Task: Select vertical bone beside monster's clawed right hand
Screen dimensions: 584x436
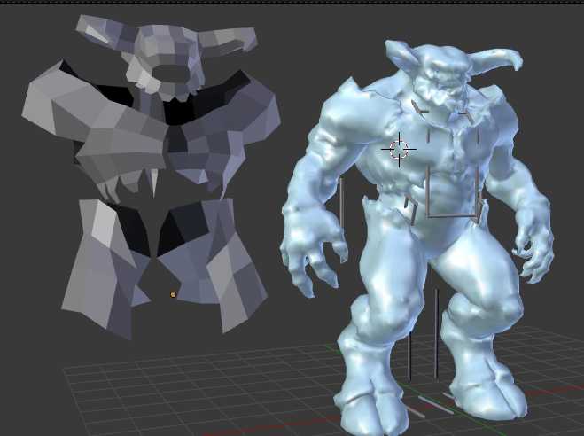Action: [341, 221]
